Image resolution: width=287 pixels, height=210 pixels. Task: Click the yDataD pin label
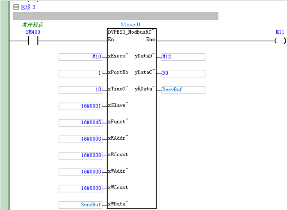tap(145, 56)
